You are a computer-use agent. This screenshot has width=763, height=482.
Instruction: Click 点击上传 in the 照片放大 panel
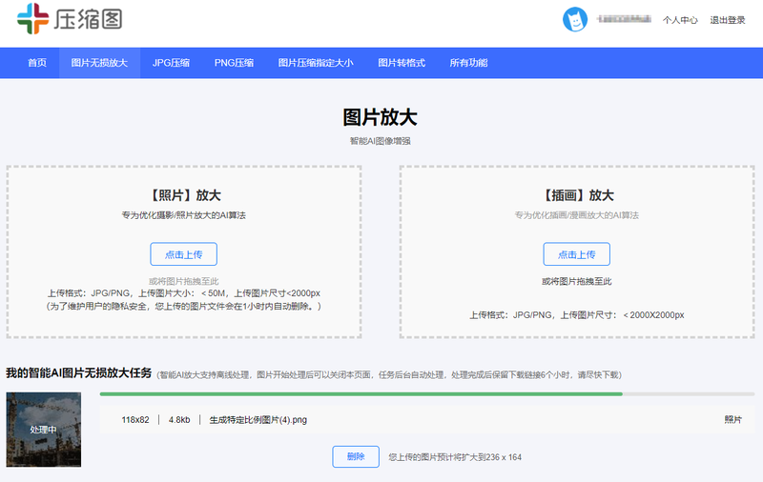click(183, 254)
